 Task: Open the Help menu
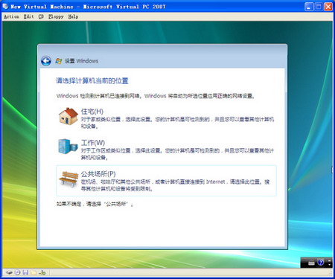coord(73,16)
